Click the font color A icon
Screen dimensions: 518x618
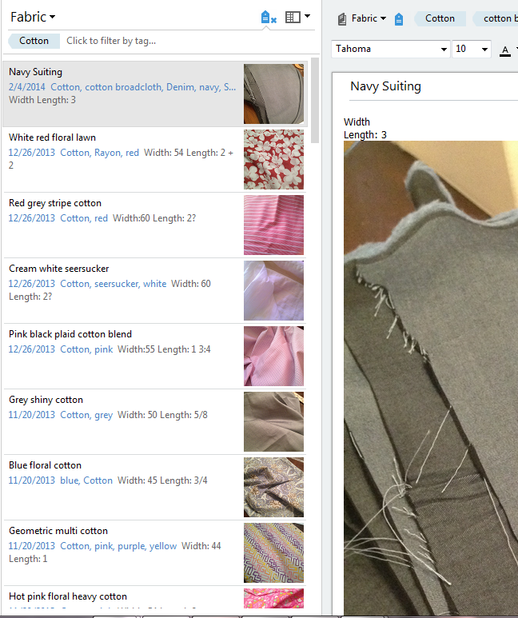tap(505, 50)
